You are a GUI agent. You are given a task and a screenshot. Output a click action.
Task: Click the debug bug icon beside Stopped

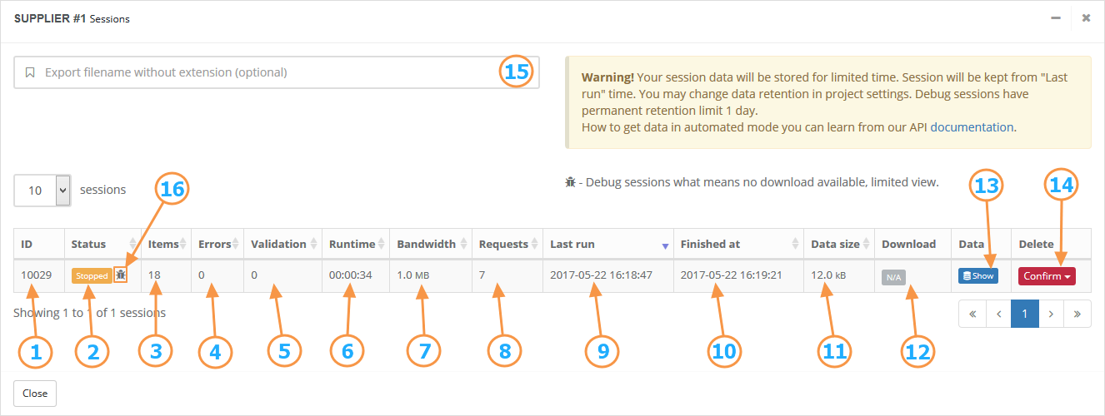click(122, 275)
